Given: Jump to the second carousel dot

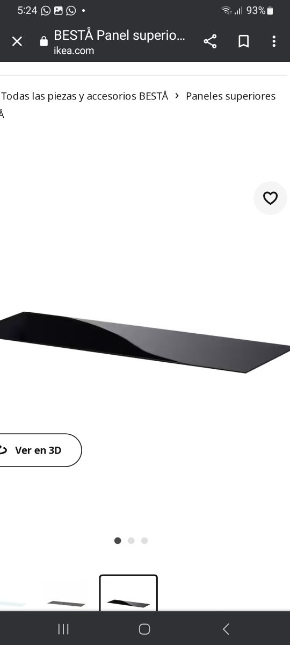Looking at the screenshot, I should pyautogui.click(x=131, y=541).
